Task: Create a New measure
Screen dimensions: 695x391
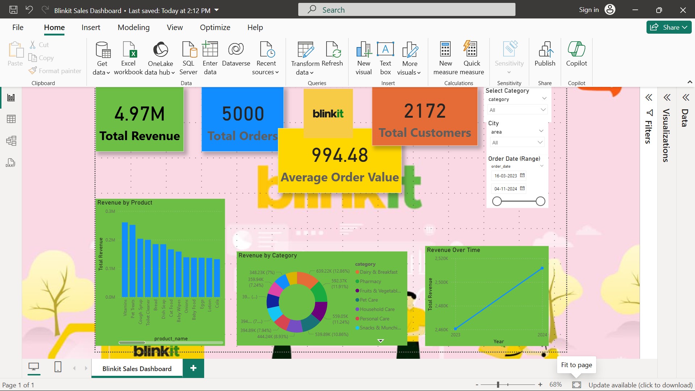Action: 446,58
